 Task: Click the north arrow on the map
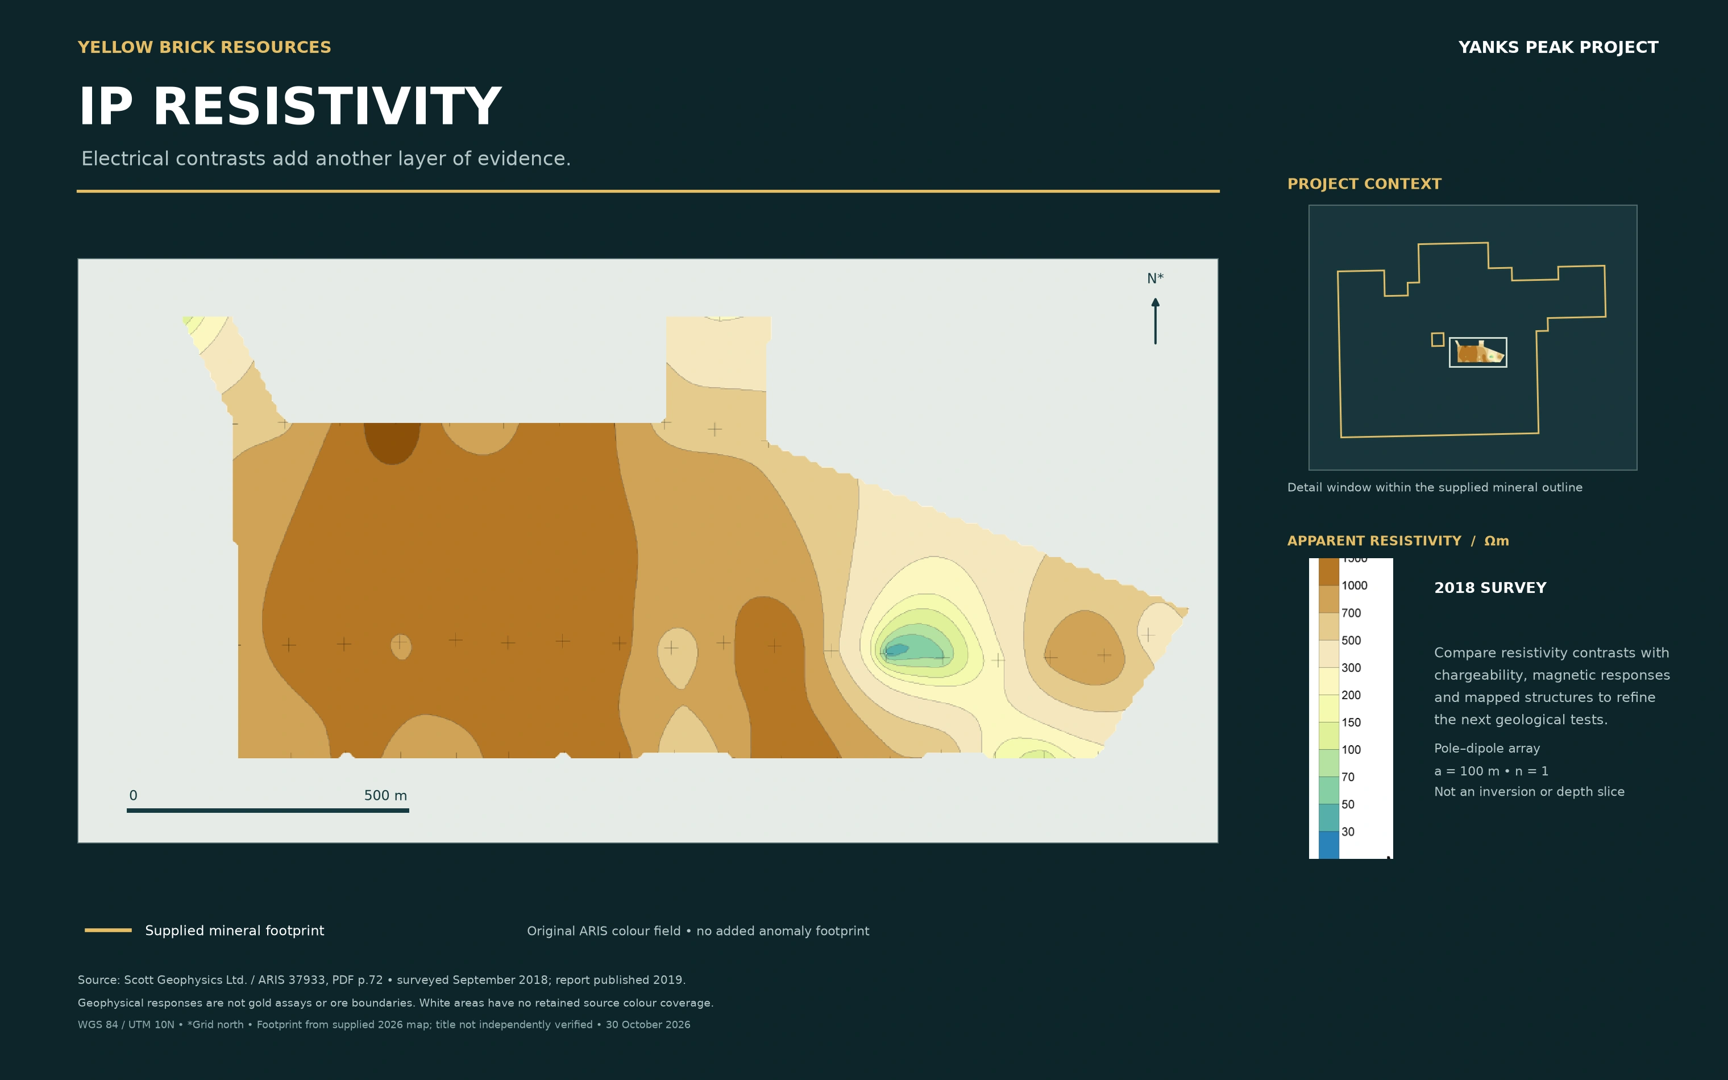click(x=1156, y=321)
